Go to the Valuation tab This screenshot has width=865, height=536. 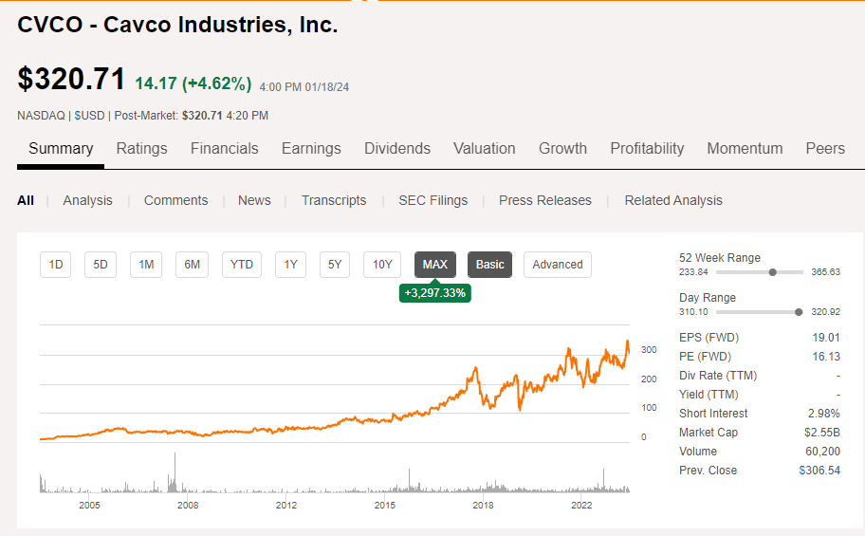tap(485, 148)
